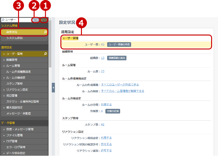Click 利用する link for ルームの分類
Screen dimensions: 218x156
[107, 105]
